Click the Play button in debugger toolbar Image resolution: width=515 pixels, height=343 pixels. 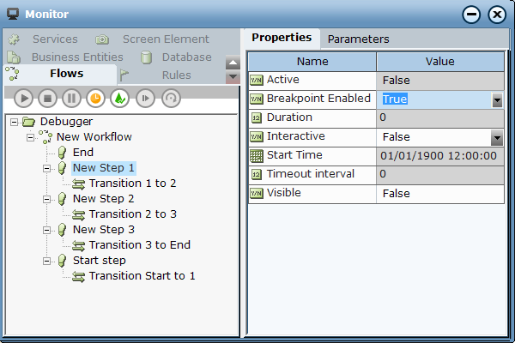tap(24, 98)
